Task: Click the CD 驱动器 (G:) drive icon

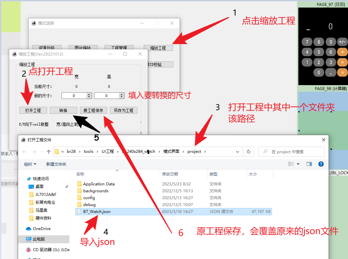Action: click(x=29, y=250)
